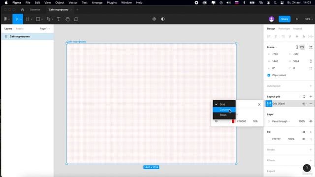
Task: Set frame to landscape orientation
Action: pos(302,47)
